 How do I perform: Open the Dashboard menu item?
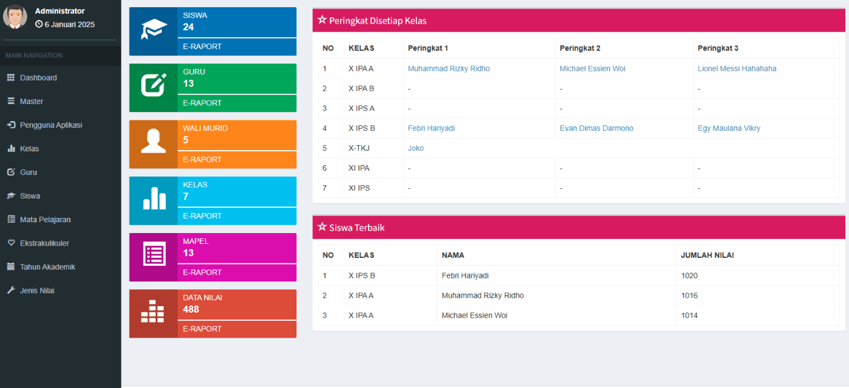[38, 77]
